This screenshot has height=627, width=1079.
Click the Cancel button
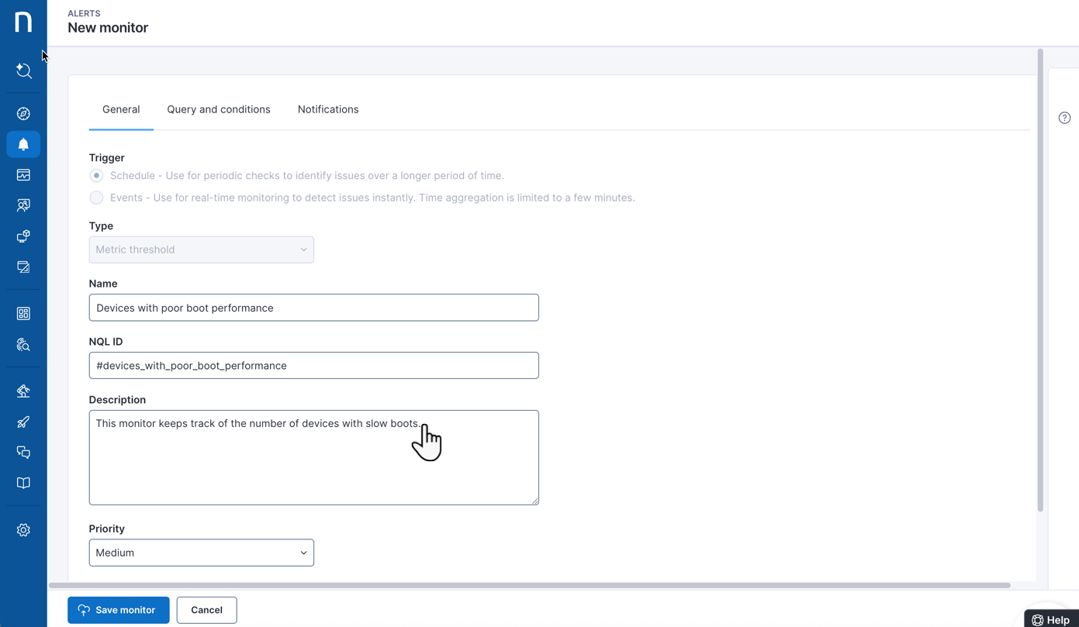click(x=206, y=610)
